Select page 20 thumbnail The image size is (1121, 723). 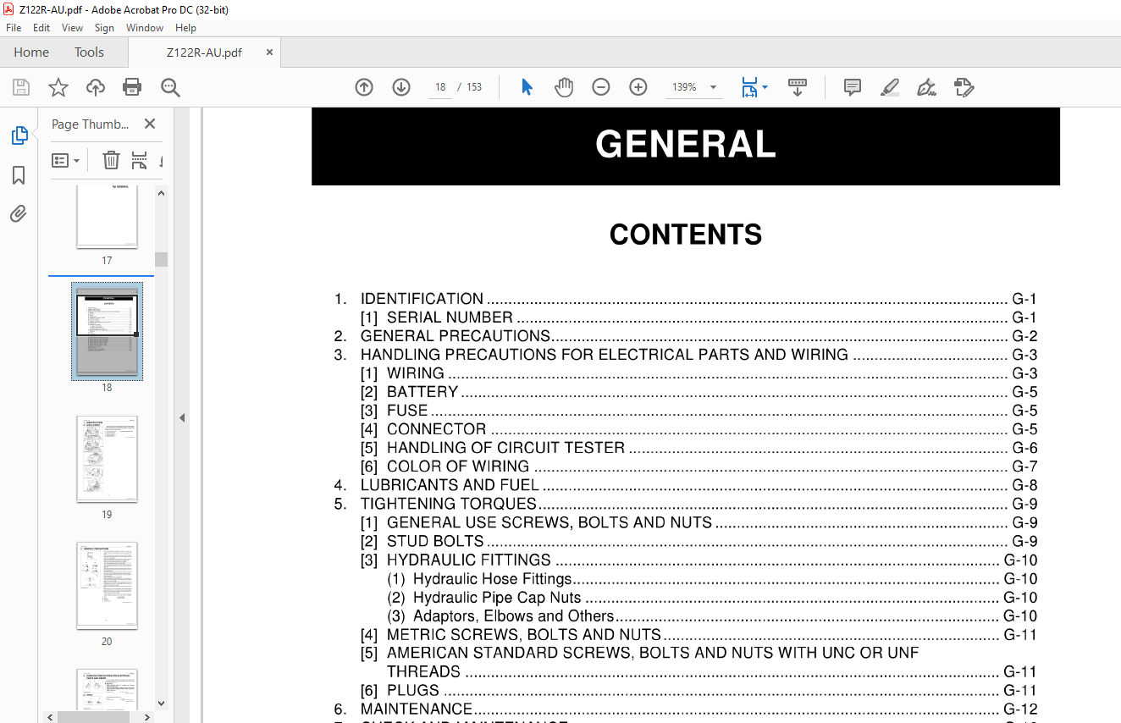(107, 586)
